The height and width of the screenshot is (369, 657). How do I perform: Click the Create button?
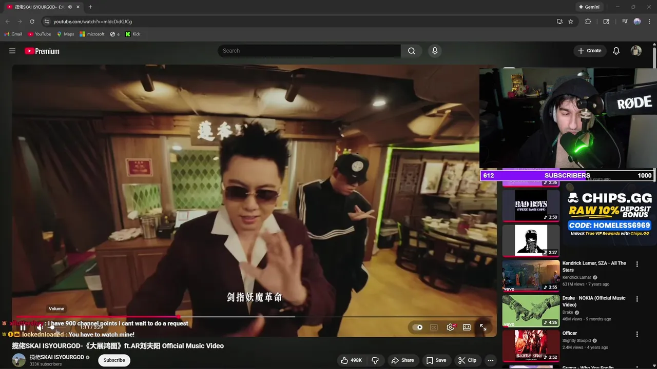pos(589,51)
